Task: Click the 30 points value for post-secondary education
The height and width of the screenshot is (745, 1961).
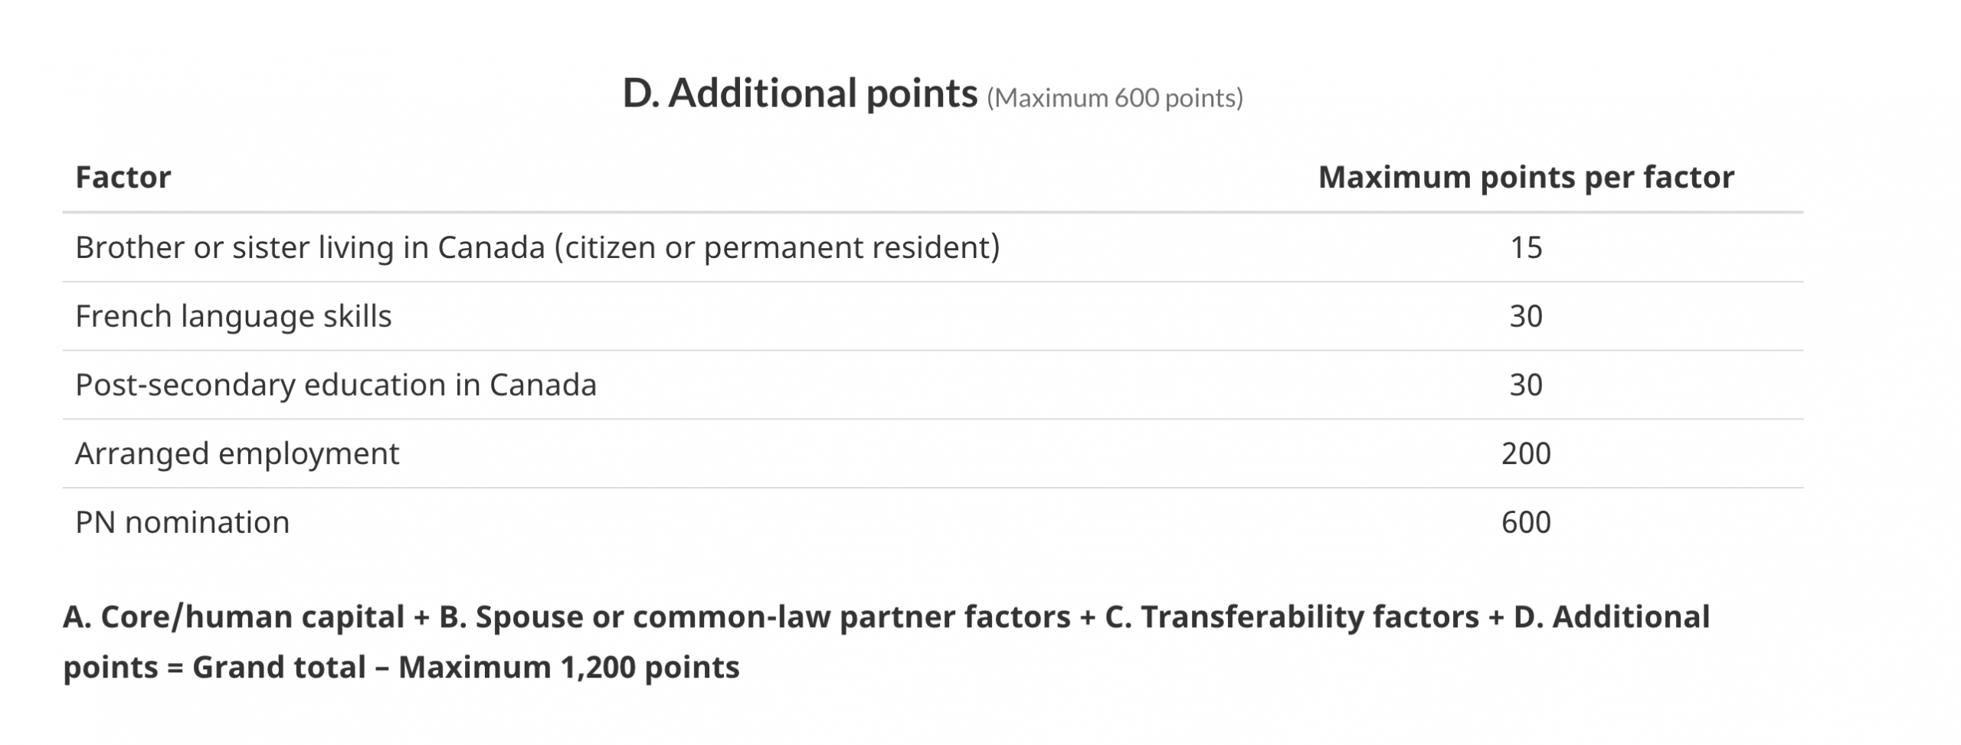Action: (1525, 384)
